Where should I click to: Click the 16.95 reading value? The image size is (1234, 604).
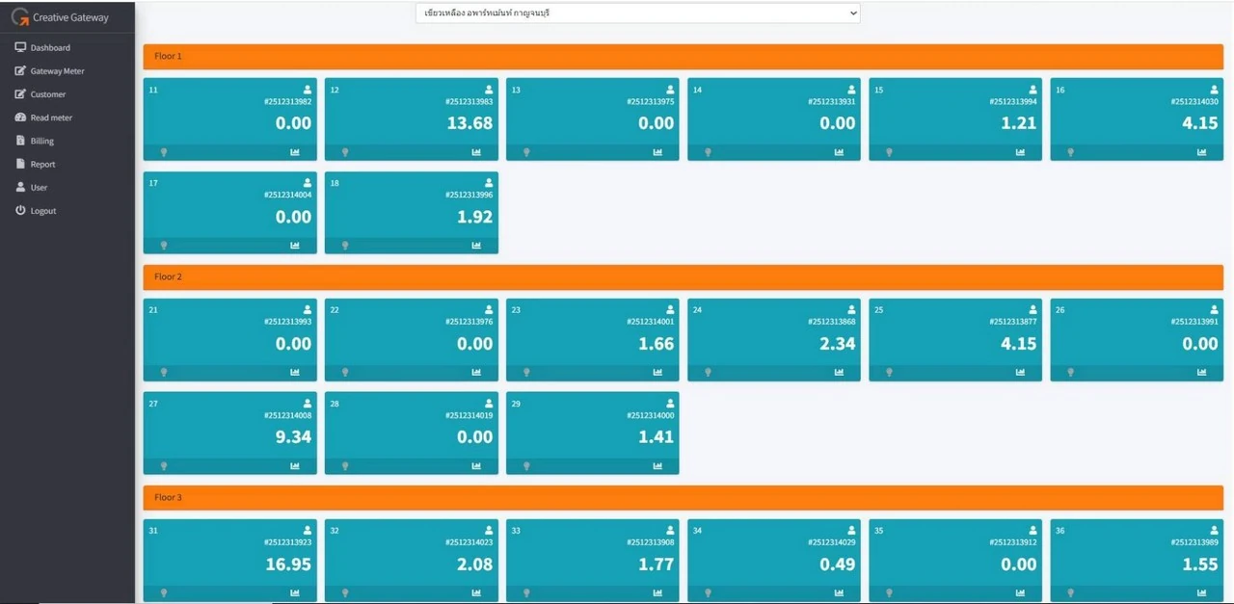click(289, 565)
